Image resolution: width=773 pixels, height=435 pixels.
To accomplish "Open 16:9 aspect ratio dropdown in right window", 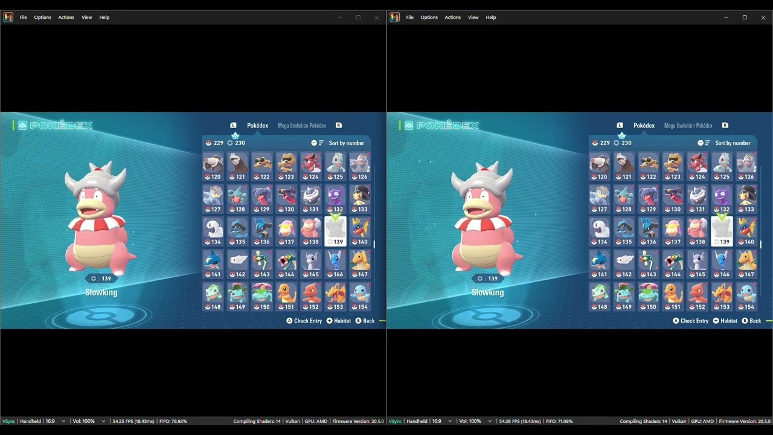I will (x=442, y=421).
